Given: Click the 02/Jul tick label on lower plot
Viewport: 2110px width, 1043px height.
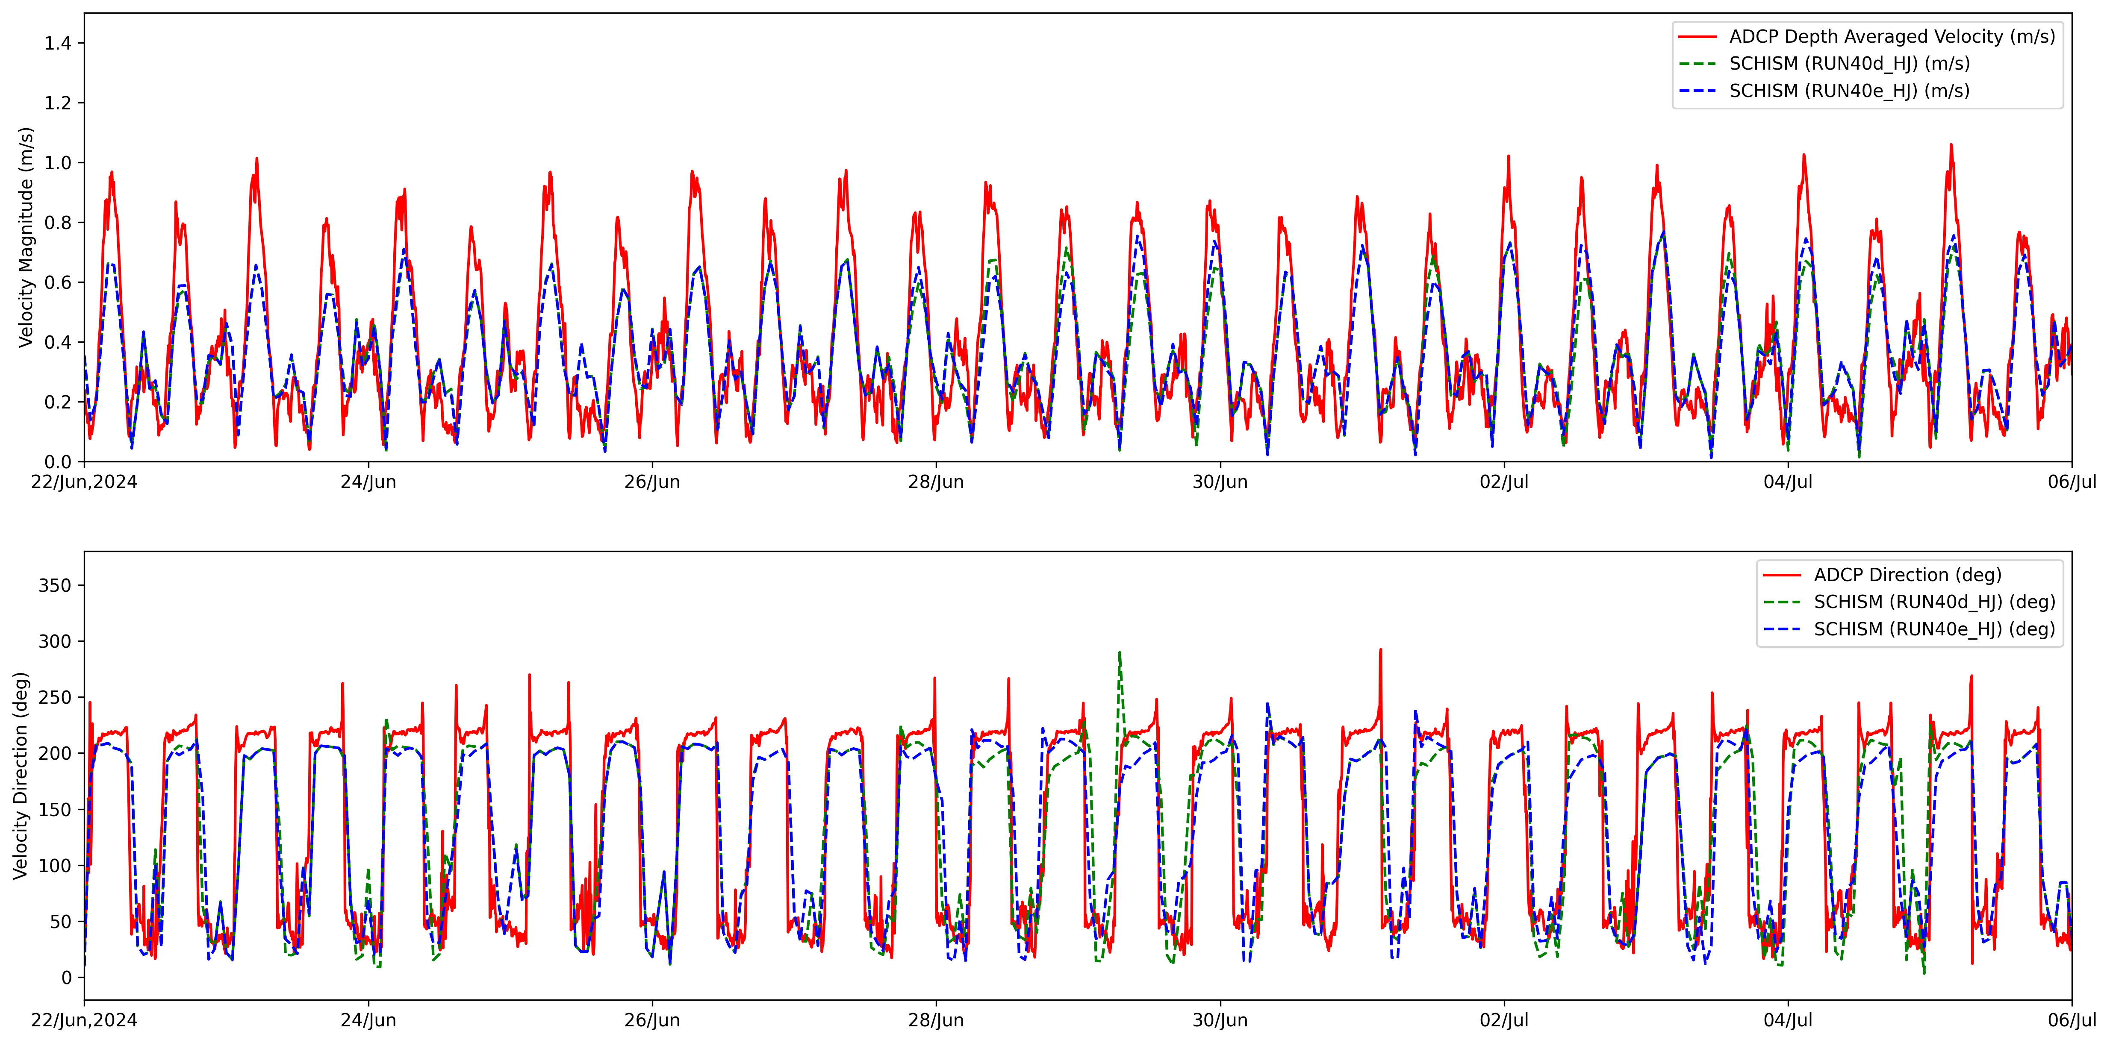Looking at the screenshot, I should (x=1504, y=1021).
